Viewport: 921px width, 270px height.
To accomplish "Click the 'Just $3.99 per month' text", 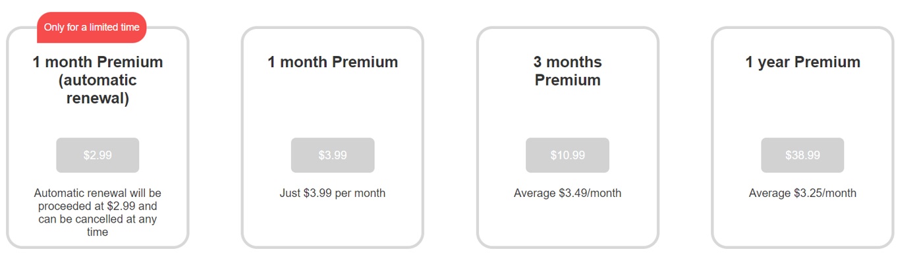I will (x=333, y=193).
